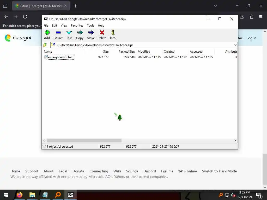Open the list all tabs dropdown in Firefox
The image size is (267, 200).
point(215,6)
